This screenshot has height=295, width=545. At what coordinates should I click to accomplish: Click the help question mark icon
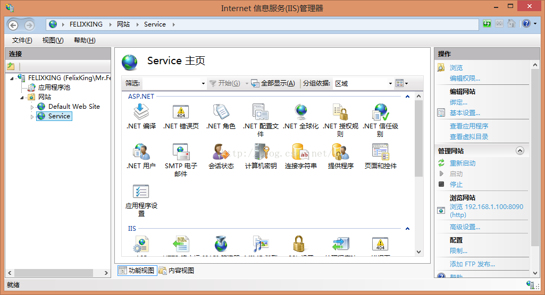[x=526, y=24]
